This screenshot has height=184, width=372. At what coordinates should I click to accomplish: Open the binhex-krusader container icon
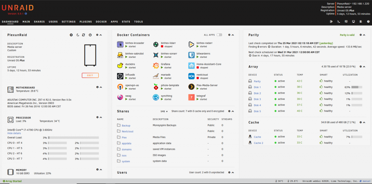click(x=120, y=45)
